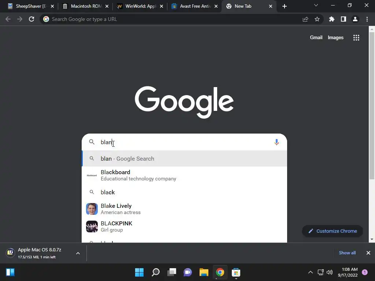The width and height of the screenshot is (375, 281).
Task: Click the BLACKPINK group thumbnail
Action: point(92,226)
